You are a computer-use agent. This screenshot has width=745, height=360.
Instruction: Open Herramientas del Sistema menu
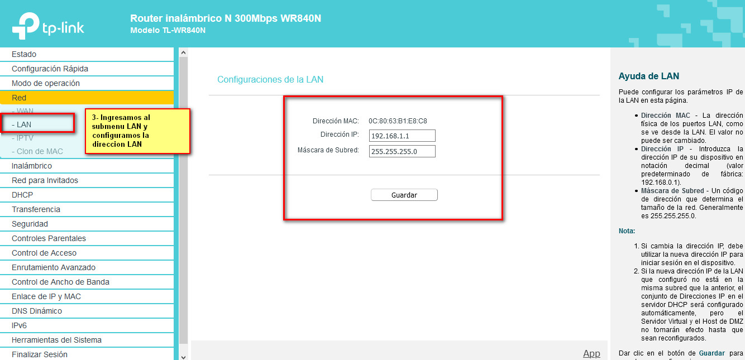click(56, 340)
